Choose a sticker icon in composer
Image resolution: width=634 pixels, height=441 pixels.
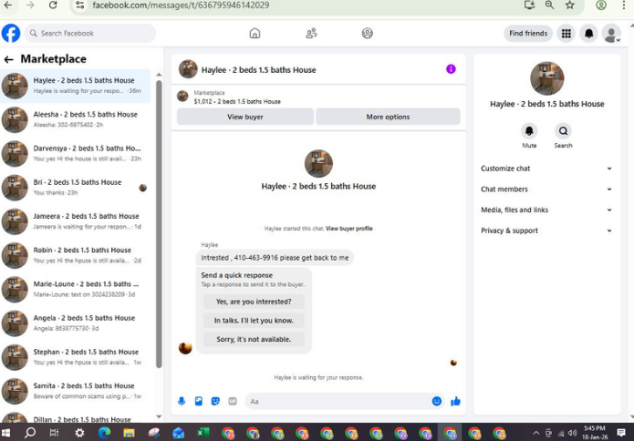215,401
